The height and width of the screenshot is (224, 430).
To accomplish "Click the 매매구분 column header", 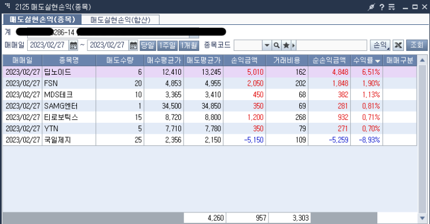I will coord(399,60).
